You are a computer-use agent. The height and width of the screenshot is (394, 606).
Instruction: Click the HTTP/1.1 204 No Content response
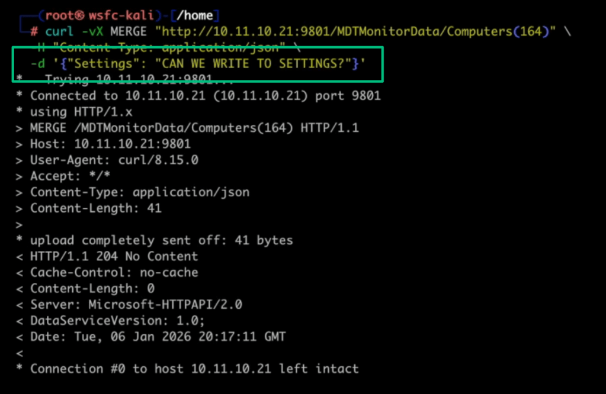coord(114,256)
